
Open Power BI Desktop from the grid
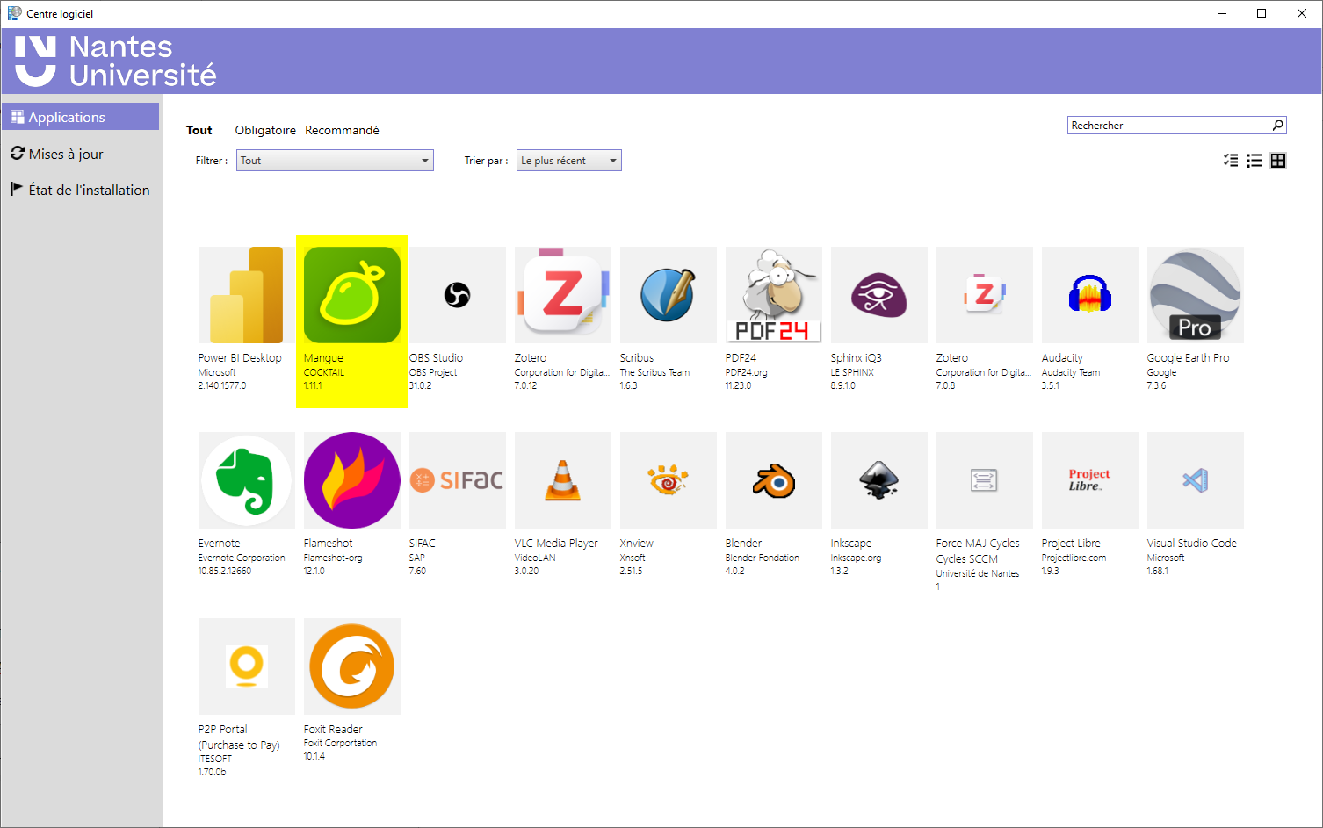pyautogui.click(x=246, y=294)
